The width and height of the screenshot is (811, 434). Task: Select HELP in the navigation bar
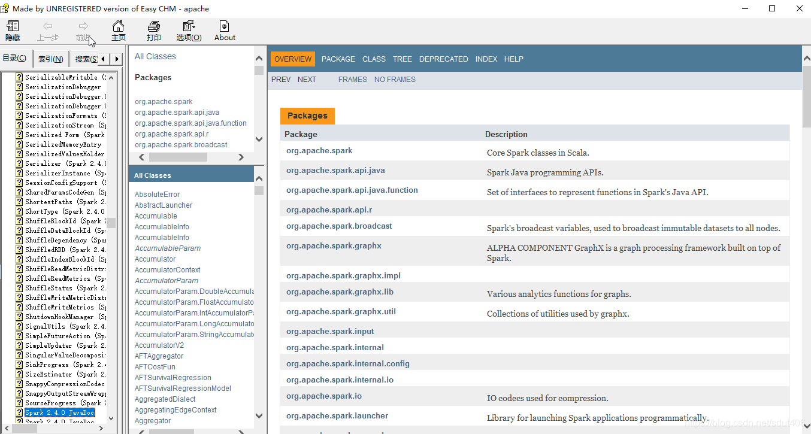pos(514,59)
